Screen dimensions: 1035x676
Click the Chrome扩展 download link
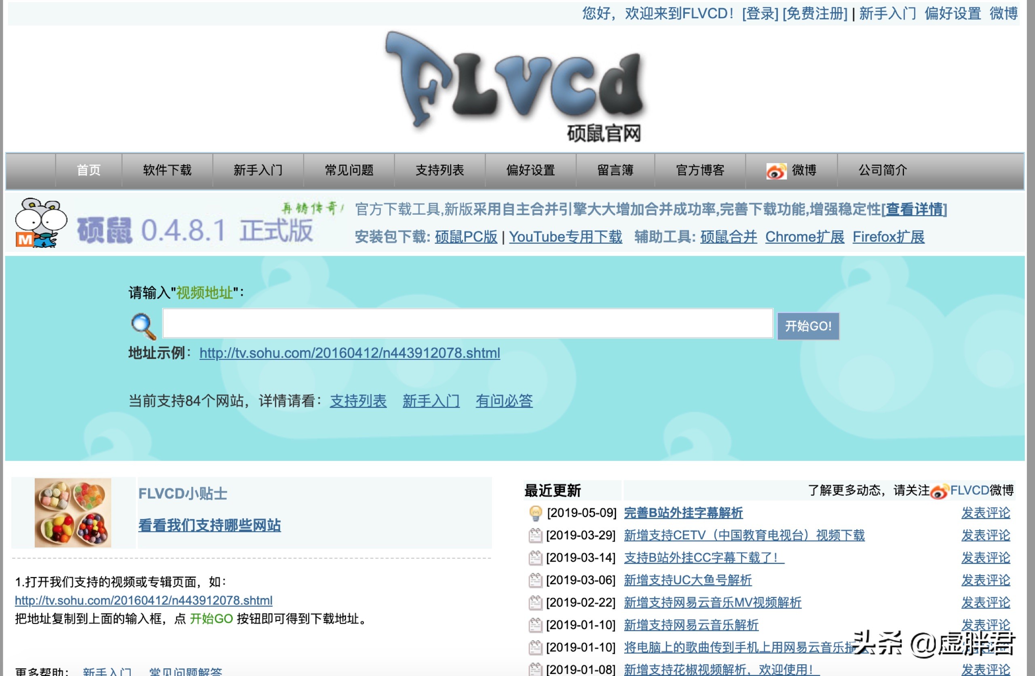[x=804, y=237]
